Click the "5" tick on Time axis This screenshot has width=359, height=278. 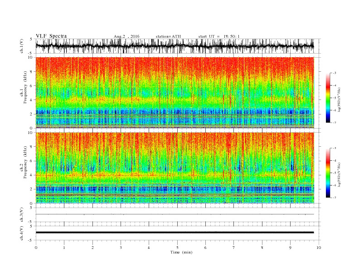(x=177, y=248)
